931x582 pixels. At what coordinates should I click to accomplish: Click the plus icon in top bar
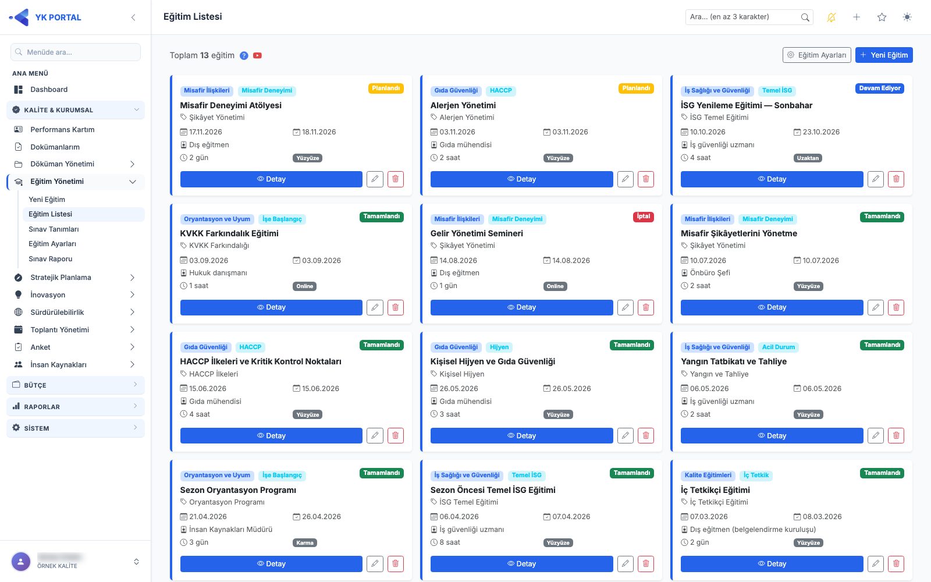857,17
